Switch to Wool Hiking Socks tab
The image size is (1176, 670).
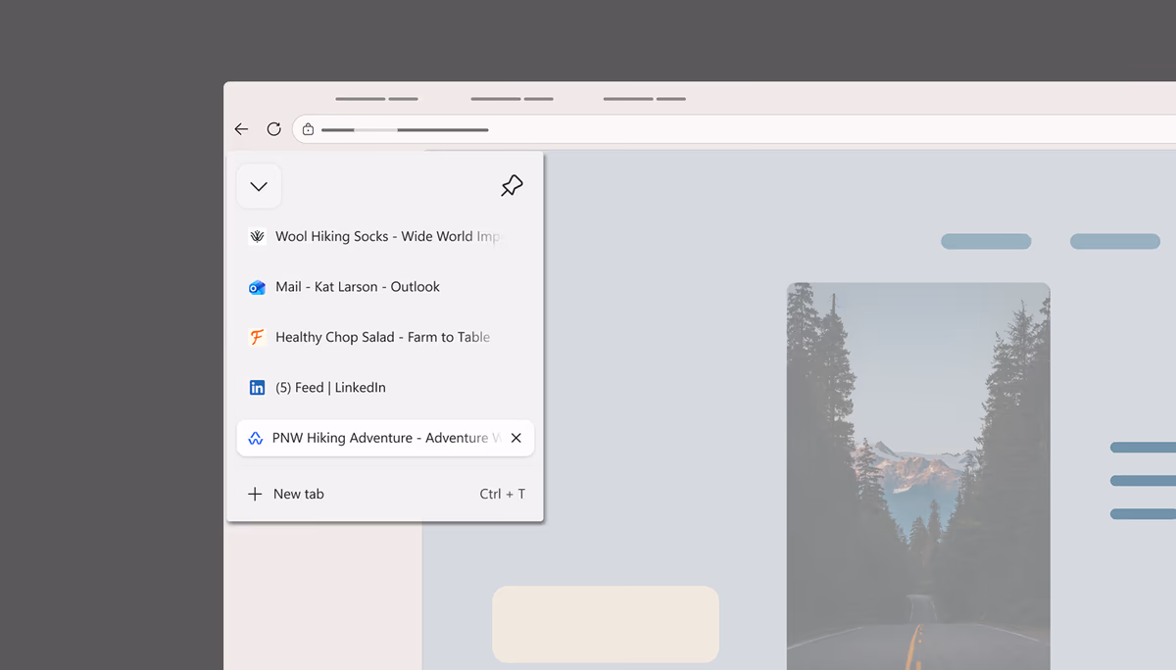385,236
